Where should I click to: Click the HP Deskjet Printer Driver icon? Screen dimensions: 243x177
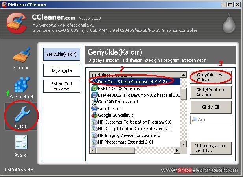pyautogui.click(x=95, y=129)
